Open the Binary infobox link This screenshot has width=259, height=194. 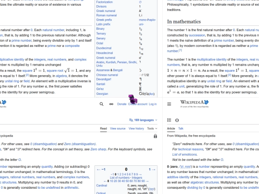tap(100, 29)
